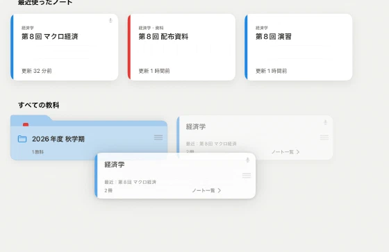Open the 第8回 演習 note card
The width and height of the screenshot is (389, 252).
[x=299, y=47]
